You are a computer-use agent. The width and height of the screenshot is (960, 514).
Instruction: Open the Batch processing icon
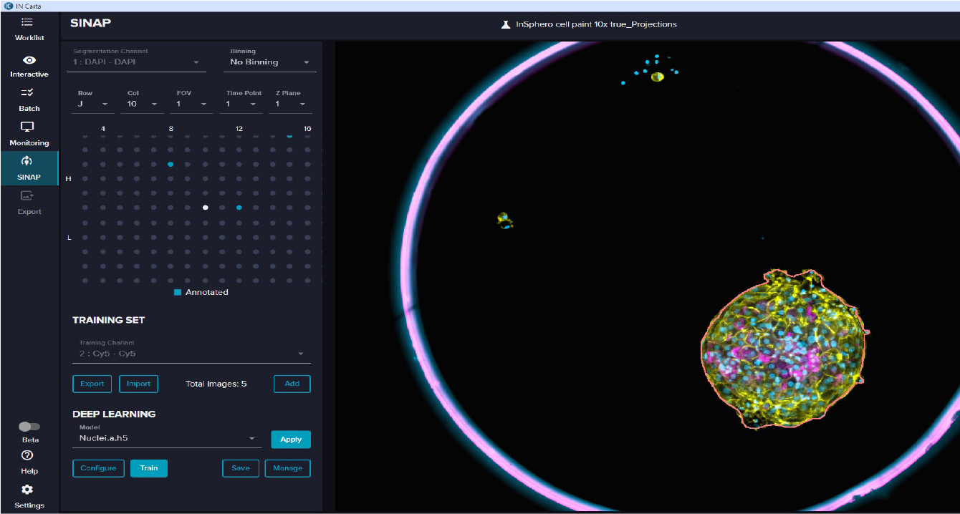click(x=27, y=93)
